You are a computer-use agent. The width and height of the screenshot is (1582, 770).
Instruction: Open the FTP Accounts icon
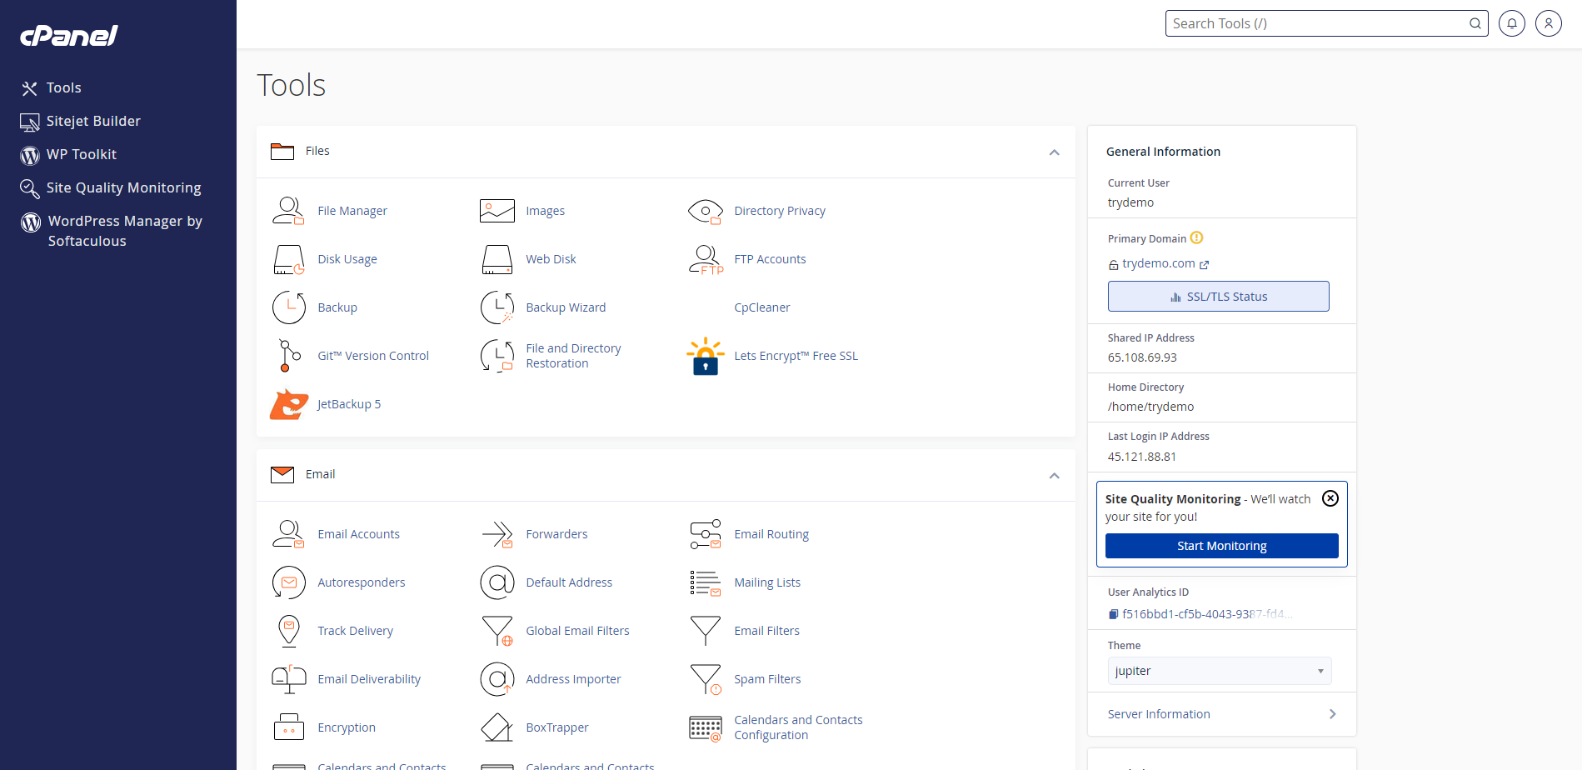pyautogui.click(x=705, y=259)
